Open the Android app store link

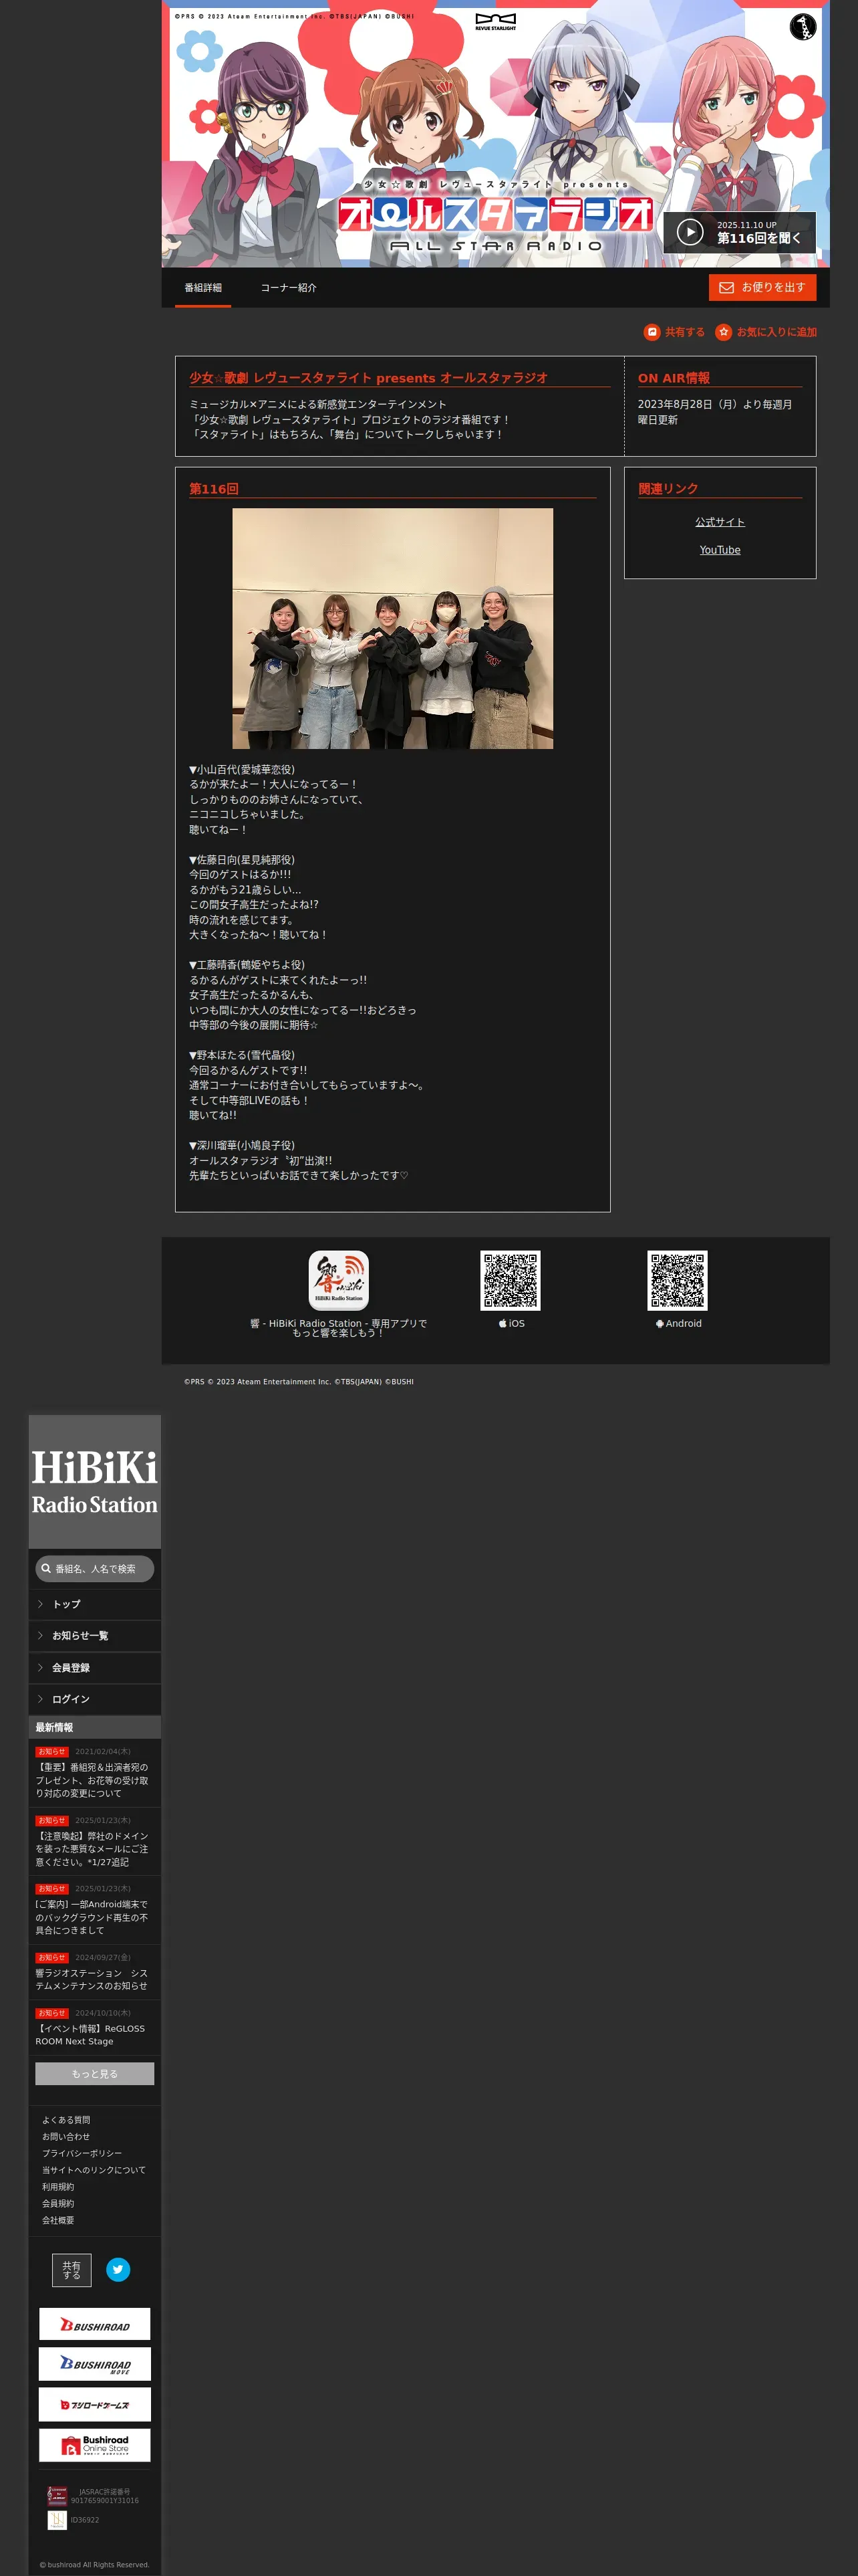coord(678,1323)
